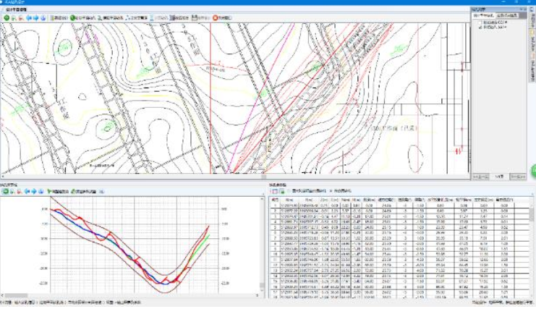Click the second text button in profile chart toolbar

click(84, 192)
